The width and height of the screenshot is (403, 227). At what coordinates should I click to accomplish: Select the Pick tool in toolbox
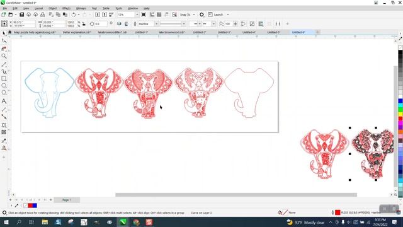tap(4, 33)
